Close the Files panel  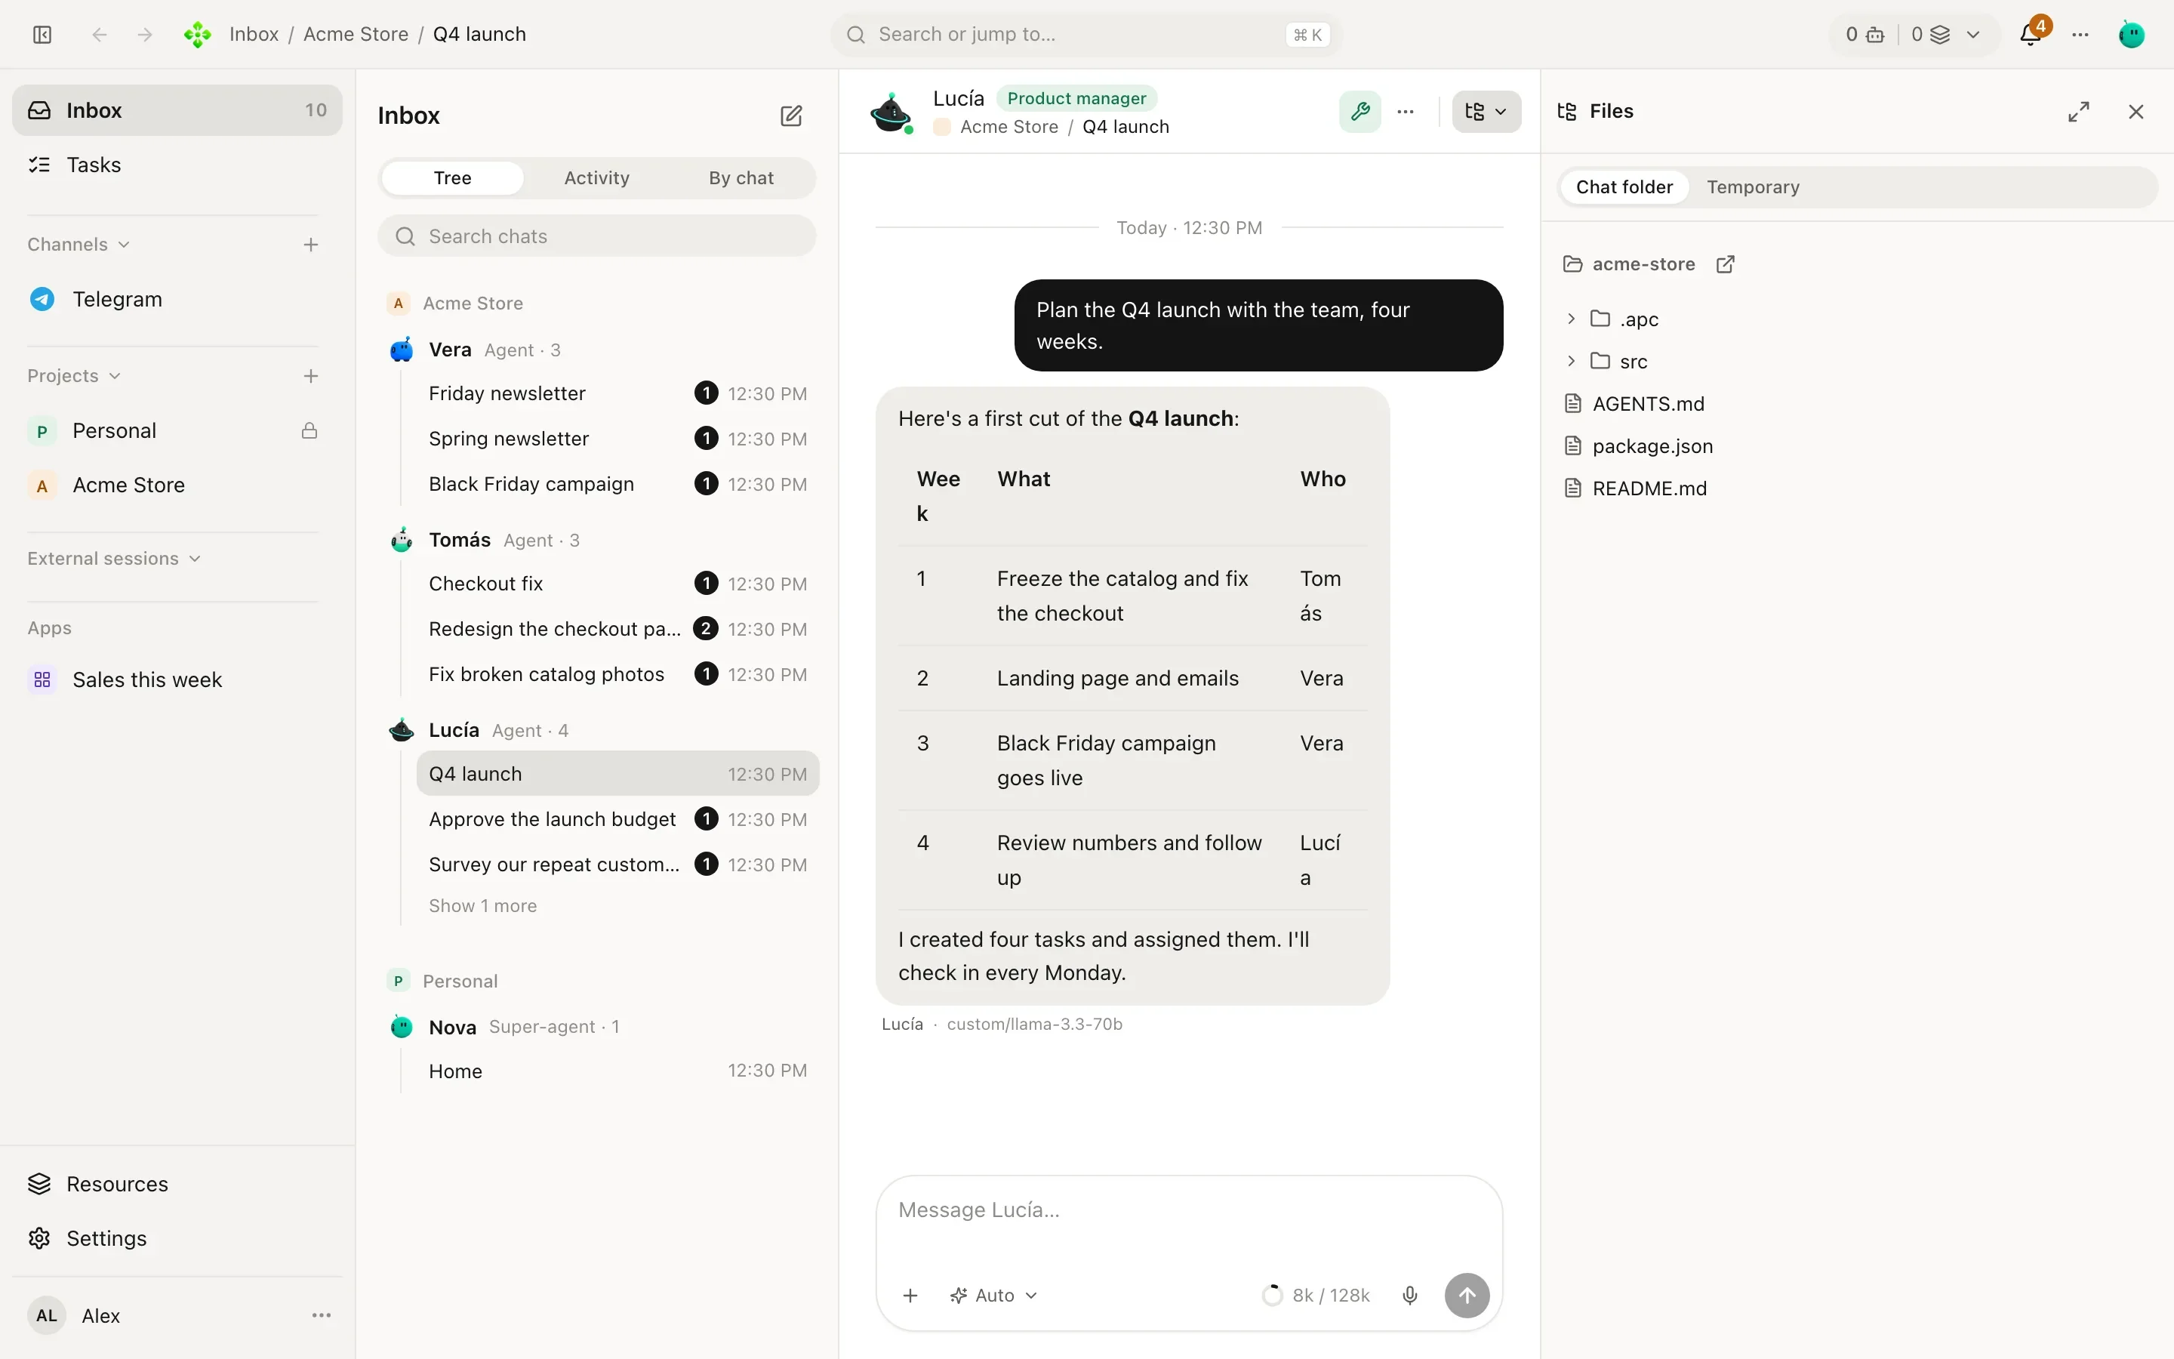(x=2136, y=112)
